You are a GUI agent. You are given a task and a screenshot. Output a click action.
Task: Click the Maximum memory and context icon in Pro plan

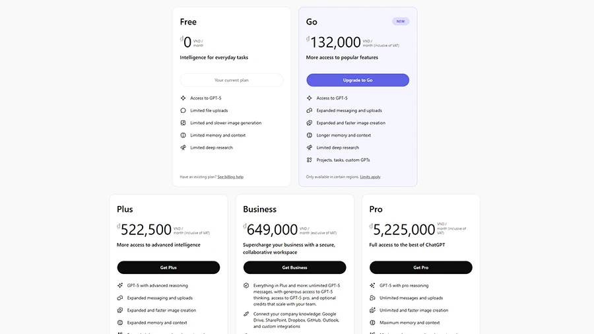tap(373, 323)
